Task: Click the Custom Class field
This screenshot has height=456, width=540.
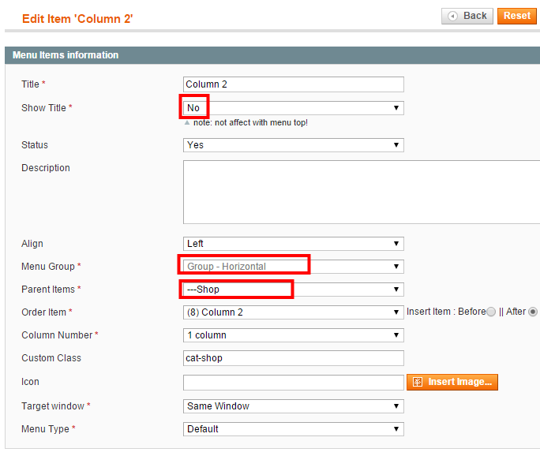Action: (x=294, y=358)
